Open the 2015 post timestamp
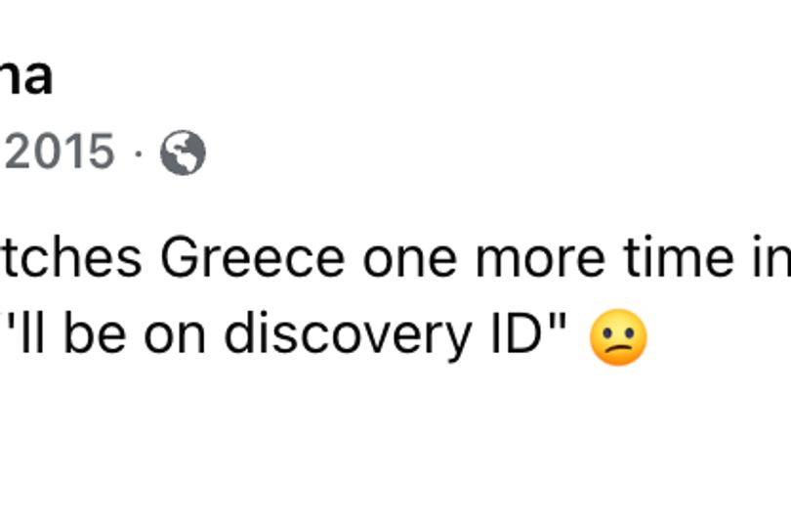This screenshot has height=527, width=791. (x=58, y=152)
